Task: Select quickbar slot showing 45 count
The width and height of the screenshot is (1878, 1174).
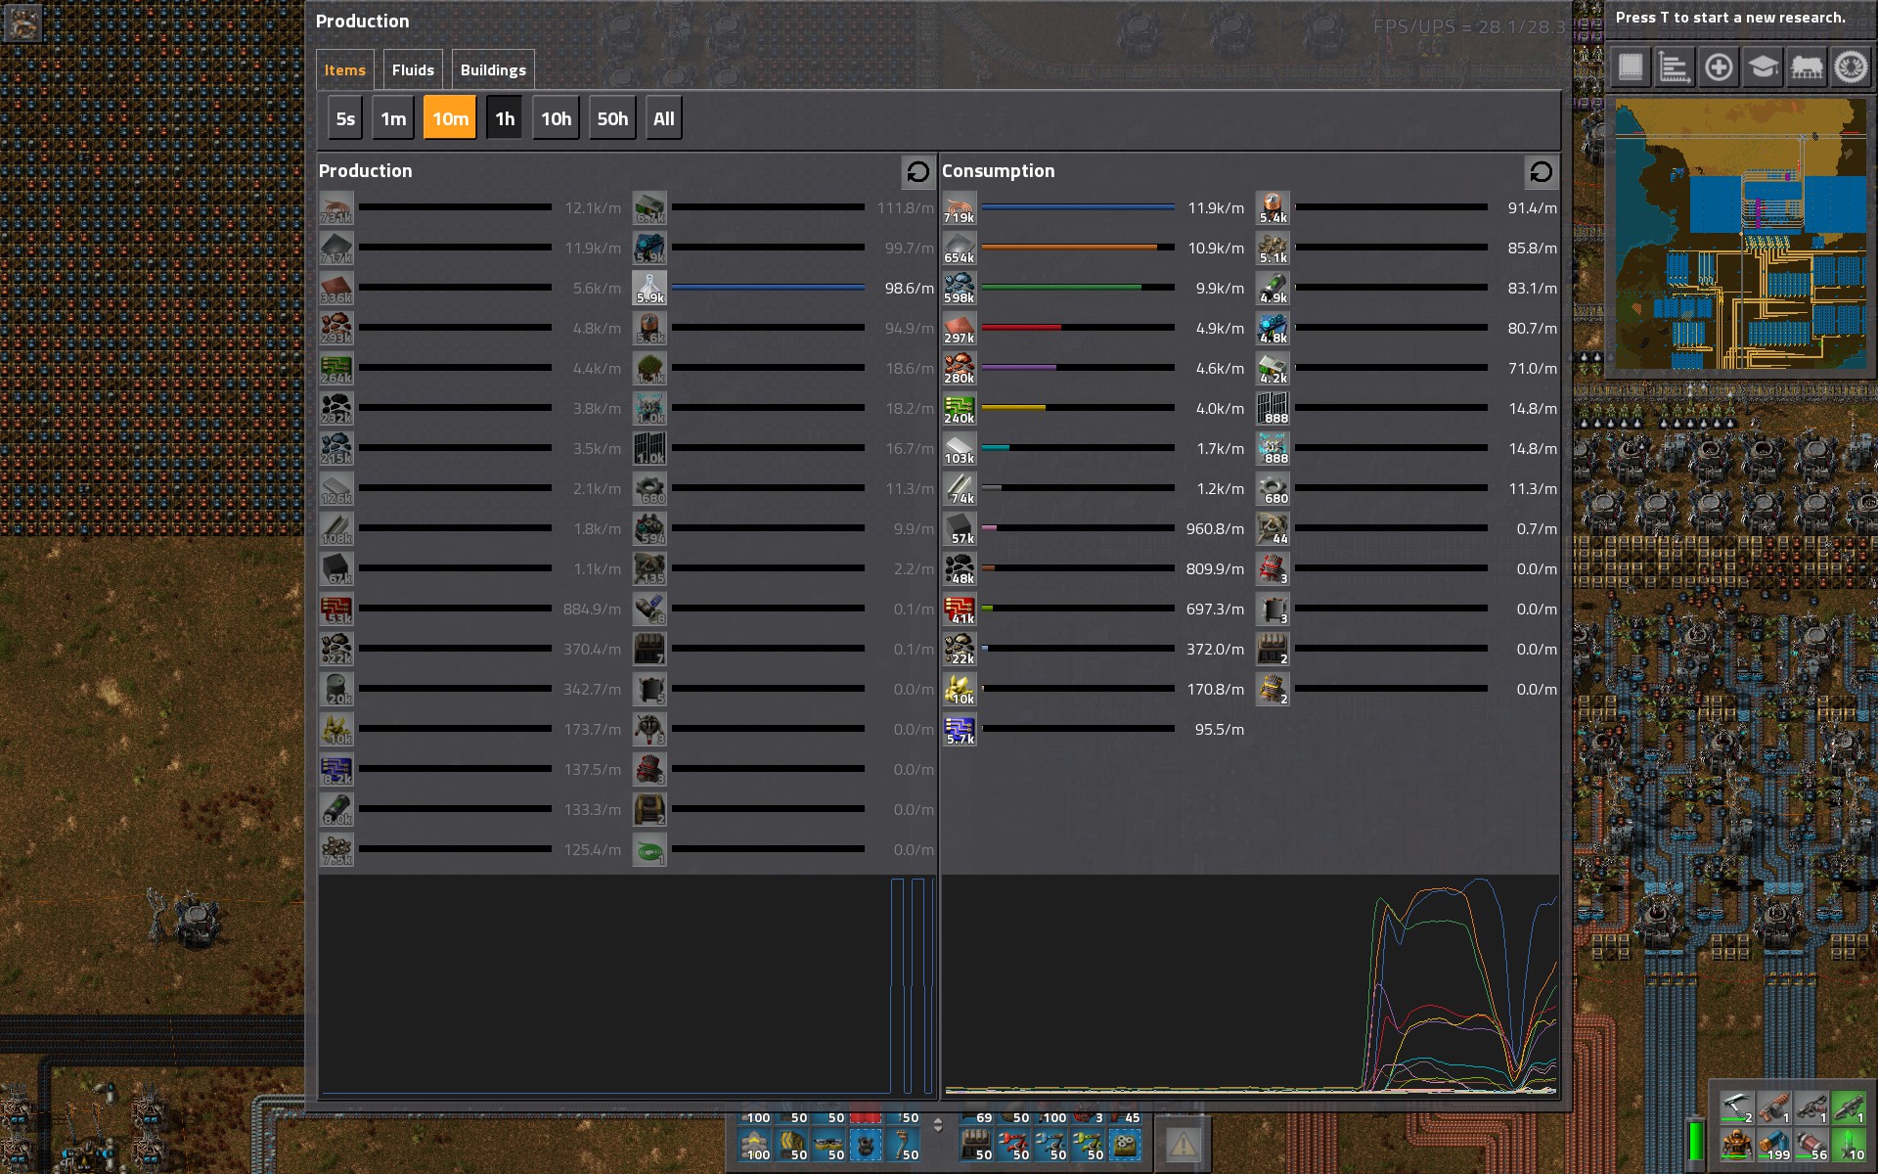Action: pos(1124,1117)
